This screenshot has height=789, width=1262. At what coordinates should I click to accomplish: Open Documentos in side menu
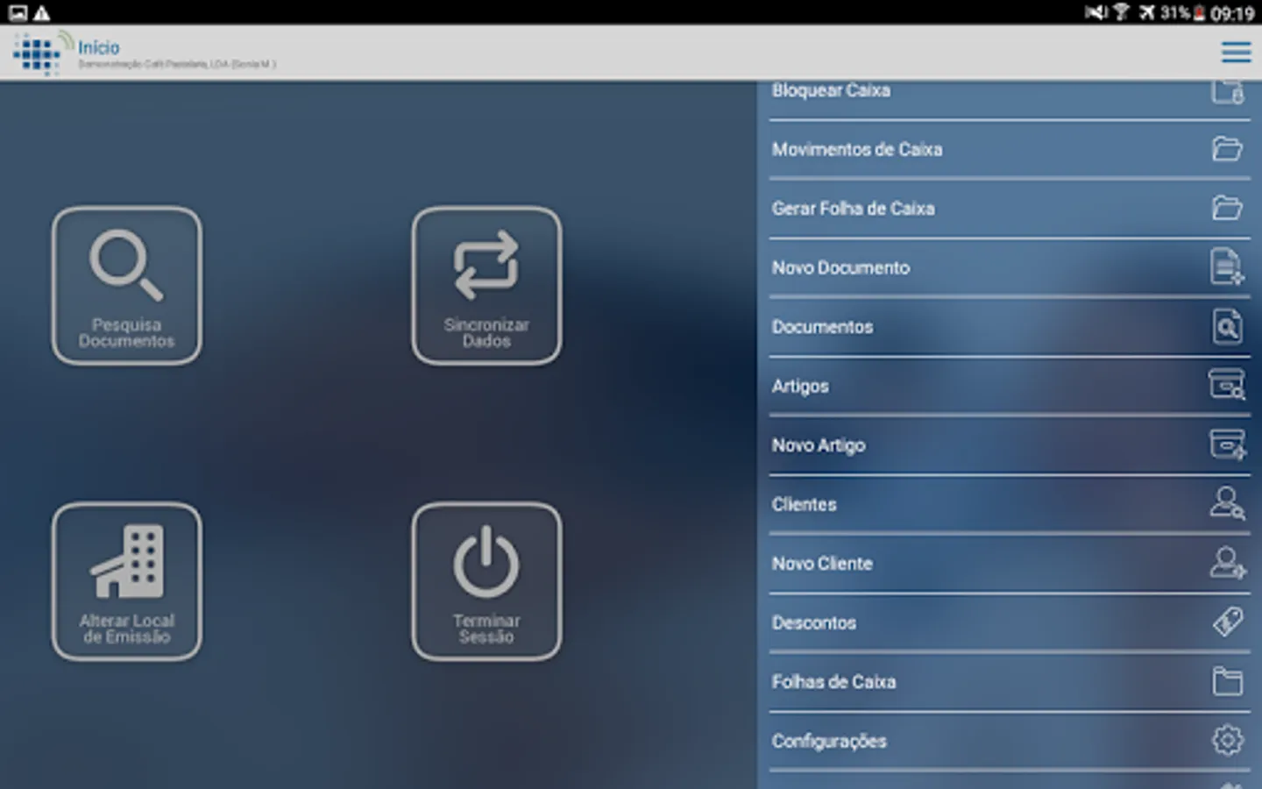pyautogui.click(x=1009, y=327)
